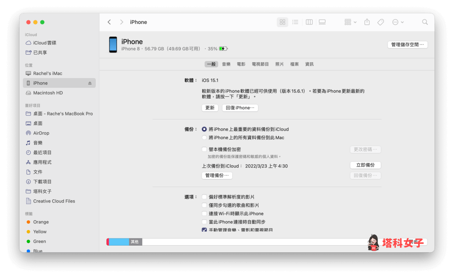Select iPhone in sidebar locations

(x=59, y=83)
